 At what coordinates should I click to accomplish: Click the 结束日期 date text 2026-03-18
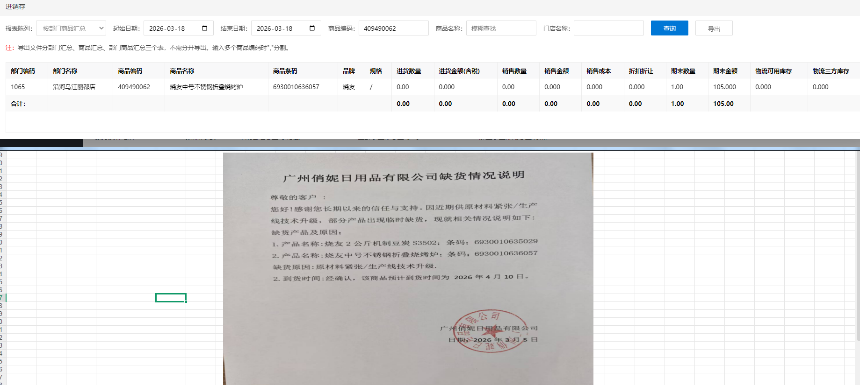275,28
